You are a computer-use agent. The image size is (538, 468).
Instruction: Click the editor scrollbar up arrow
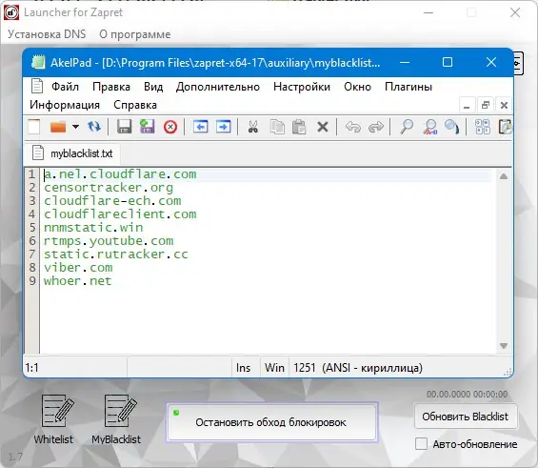click(x=504, y=176)
